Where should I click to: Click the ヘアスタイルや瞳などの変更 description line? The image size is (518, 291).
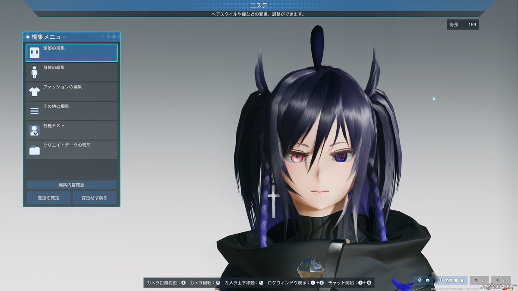[x=259, y=14]
